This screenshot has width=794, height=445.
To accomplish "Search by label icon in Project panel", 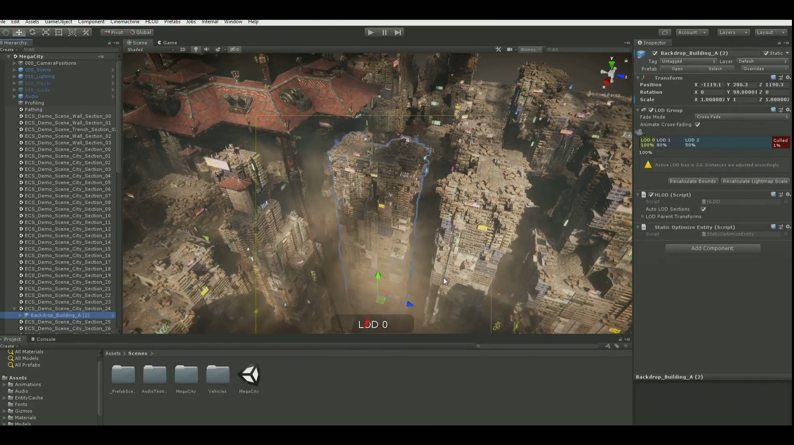I will pyautogui.click(x=617, y=346).
